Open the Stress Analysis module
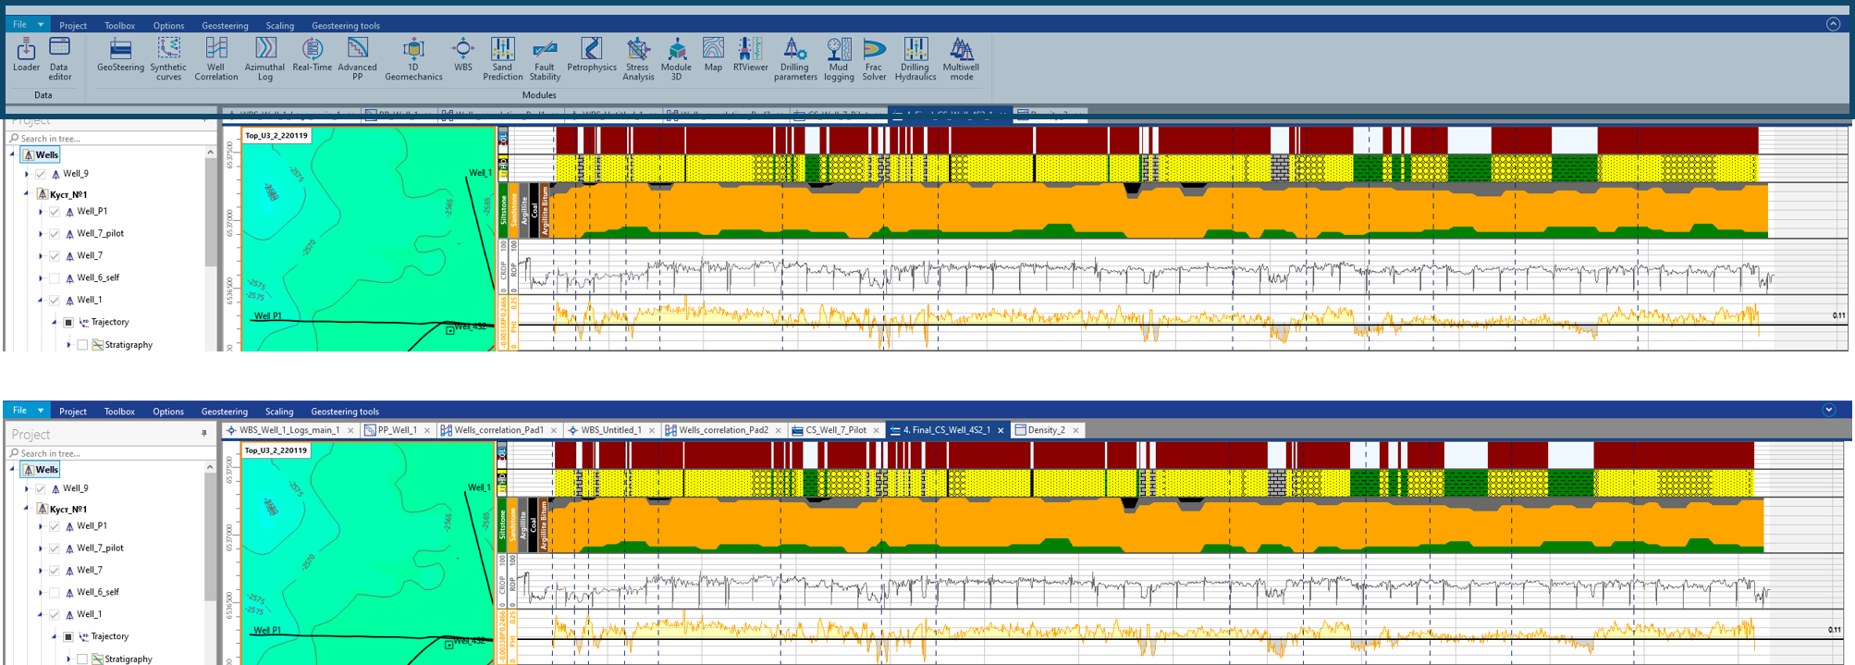 tap(638, 58)
